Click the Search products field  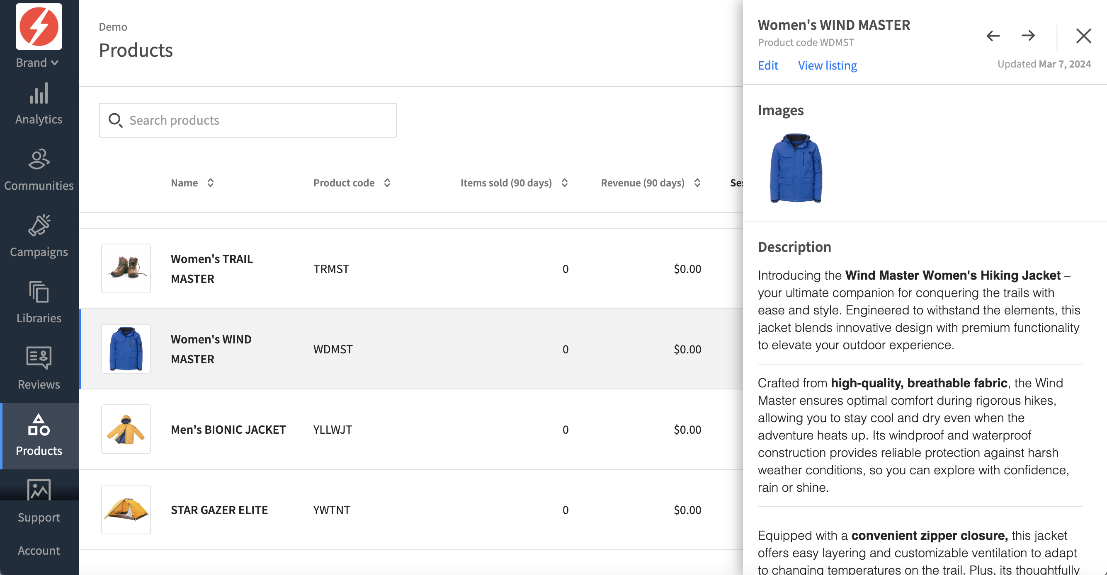[248, 120]
